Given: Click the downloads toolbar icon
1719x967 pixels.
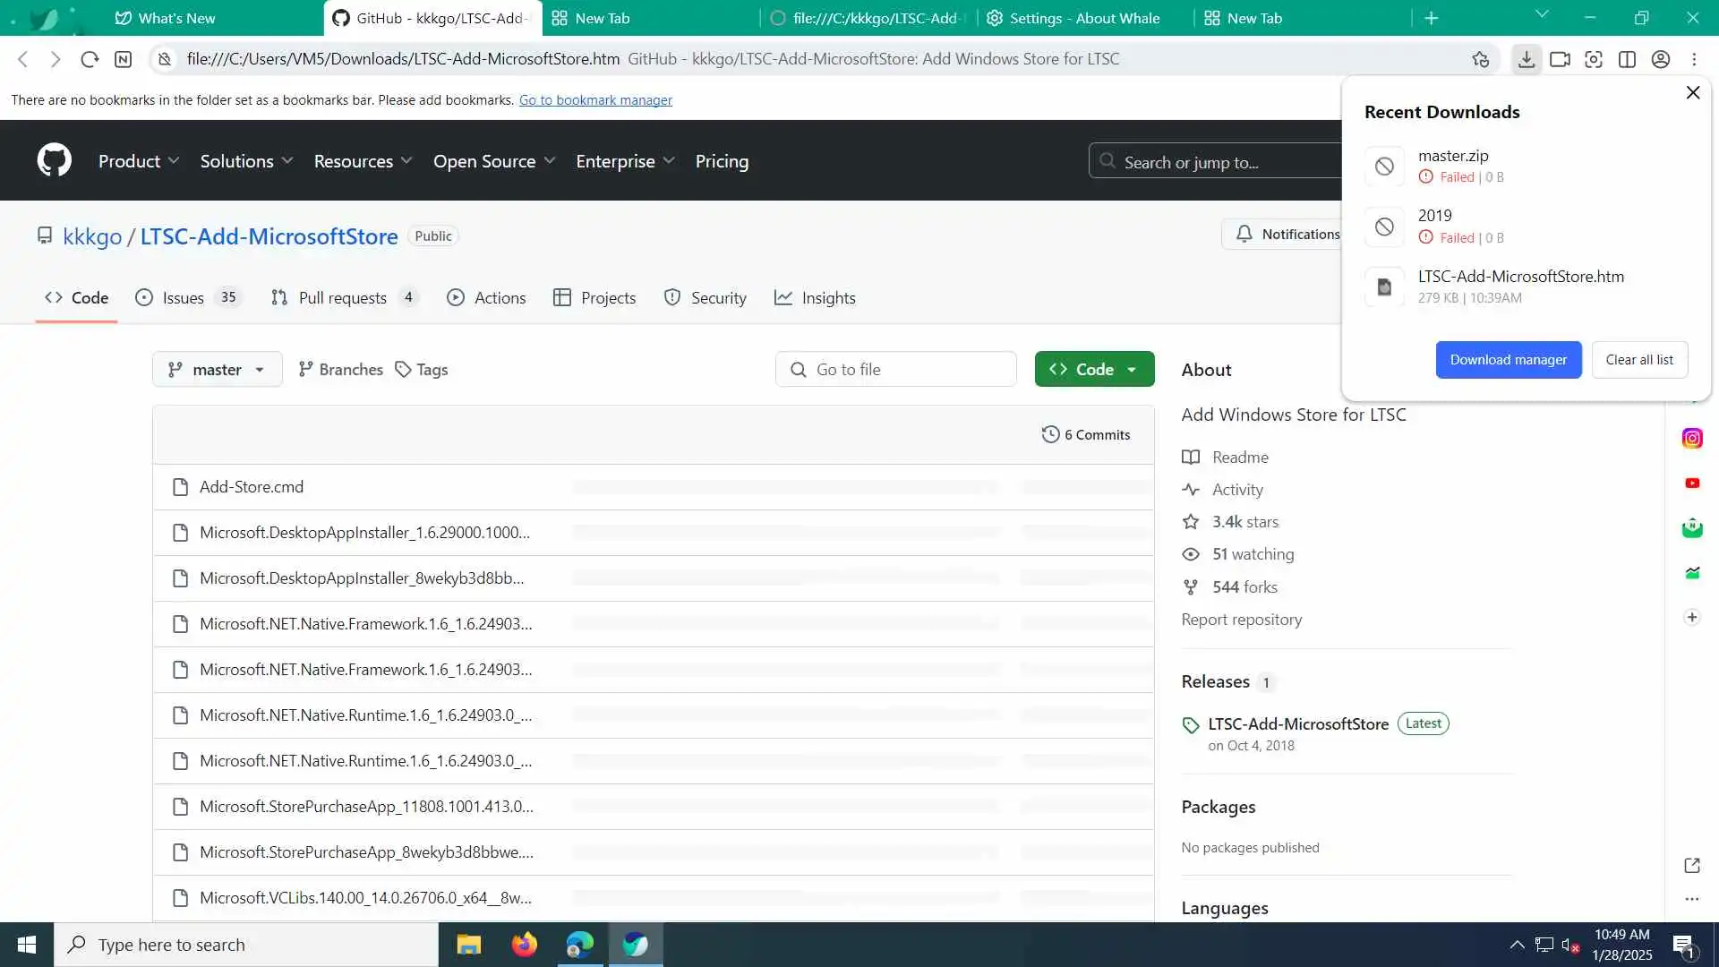Looking at the screenshot, I should pos(1527,59).
